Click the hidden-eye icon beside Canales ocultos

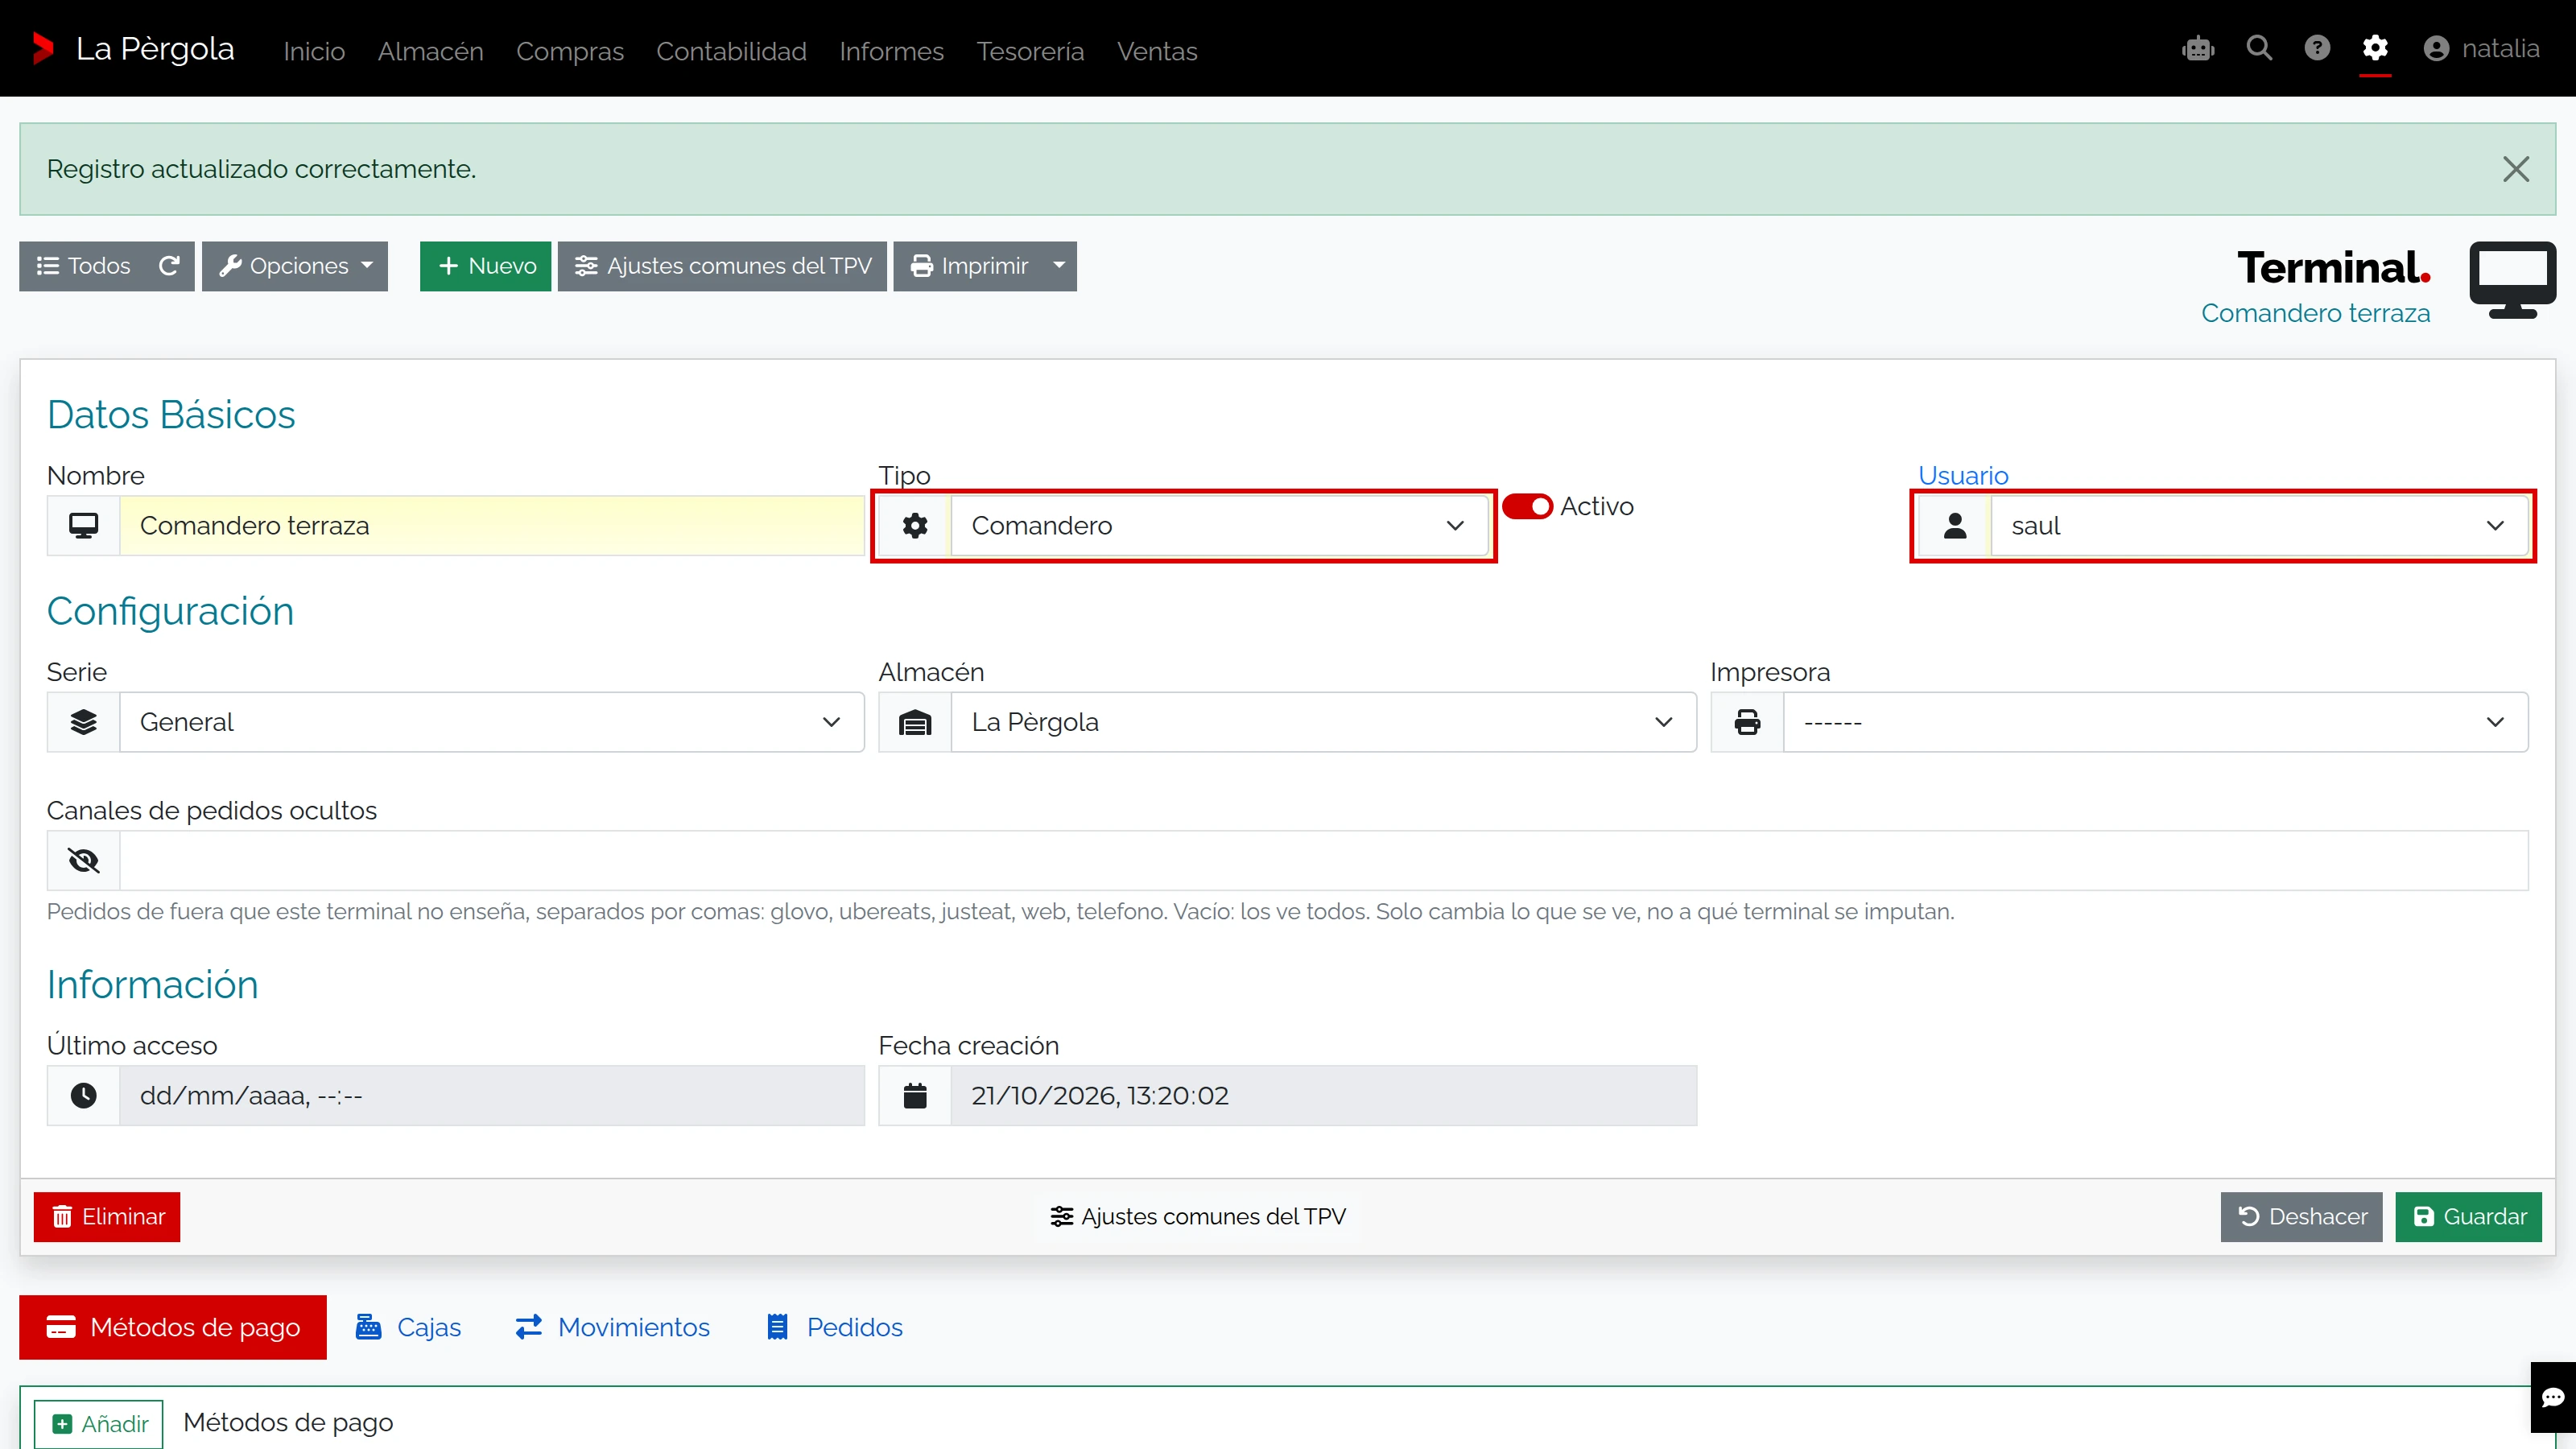click(x=84, y=860)
